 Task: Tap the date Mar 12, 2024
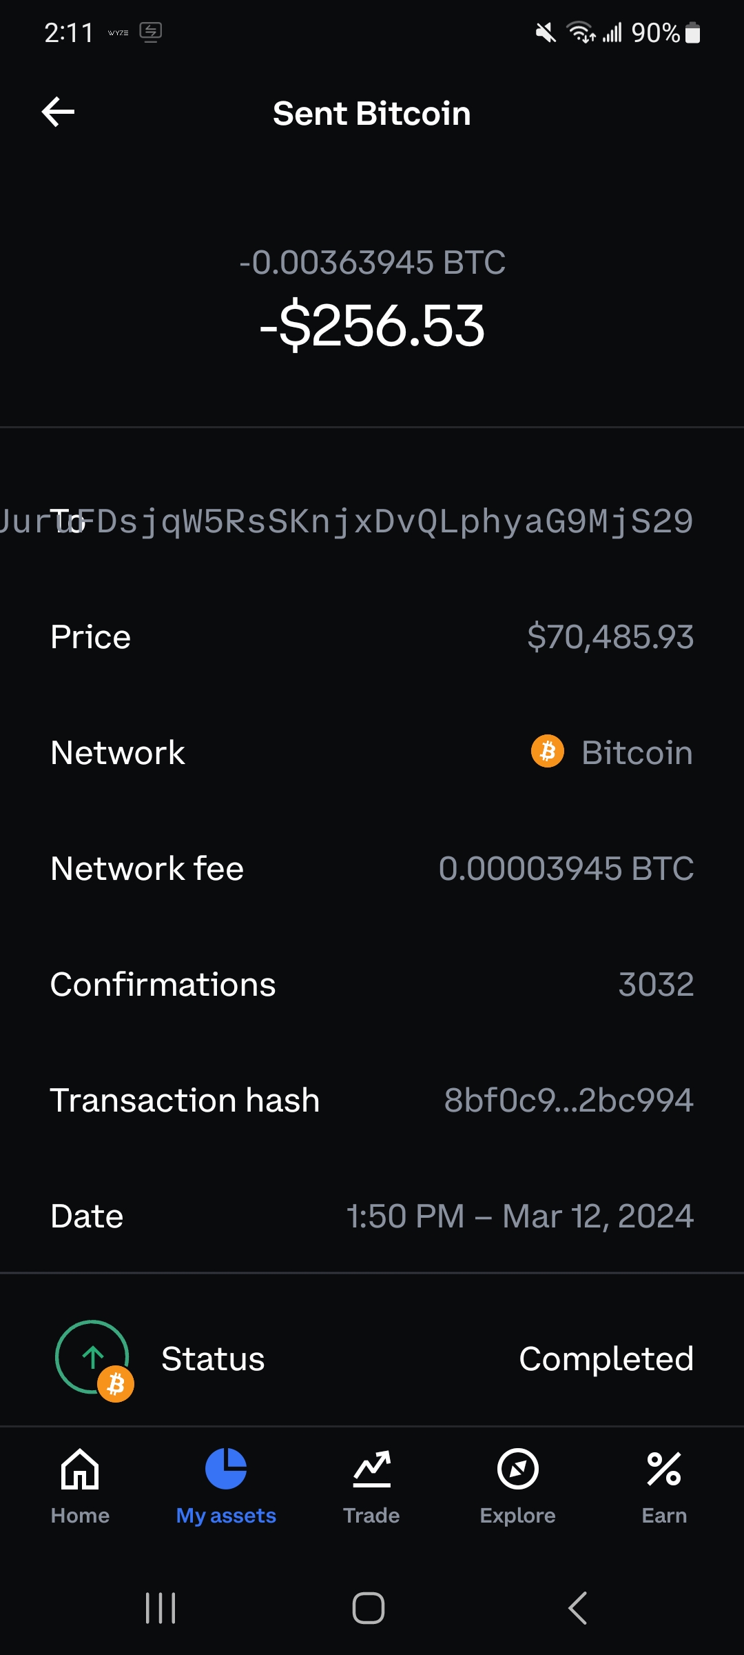(598, 1216)
